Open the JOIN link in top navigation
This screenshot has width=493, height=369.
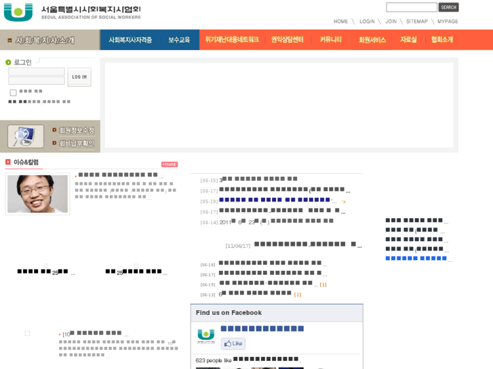coord(391,22)
